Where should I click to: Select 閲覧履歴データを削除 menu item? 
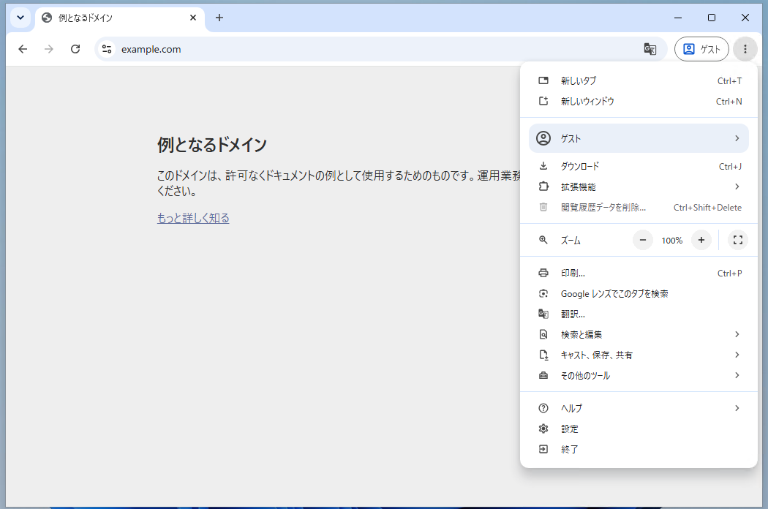[x=639, y=208]
